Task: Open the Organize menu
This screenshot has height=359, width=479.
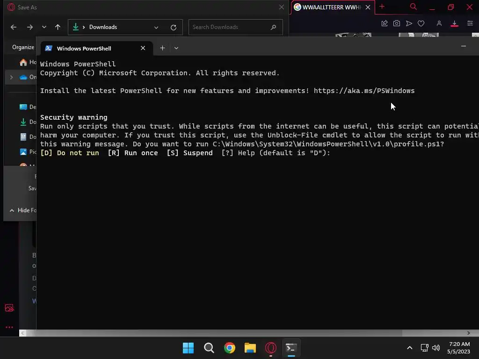Action: click(x=23, y=47)
